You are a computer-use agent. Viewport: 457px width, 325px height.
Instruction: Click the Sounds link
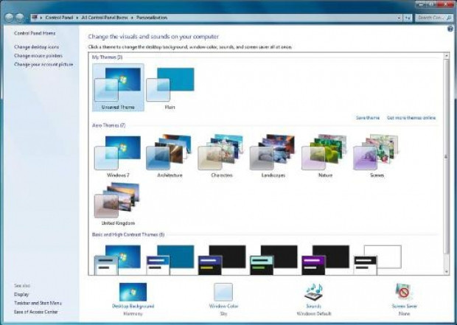click(x=314, y=306)
